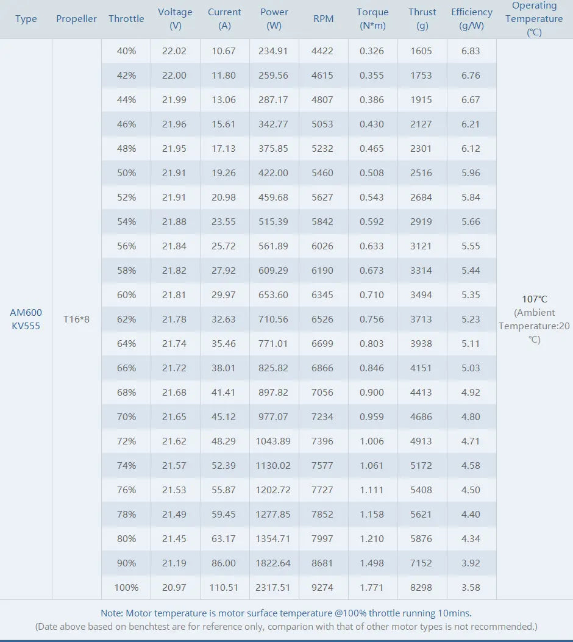Click the 8298 thrust value
Image resolution: width=573 pixels, height=642 pixels.
pyautogui.click(x=421, y=587)
